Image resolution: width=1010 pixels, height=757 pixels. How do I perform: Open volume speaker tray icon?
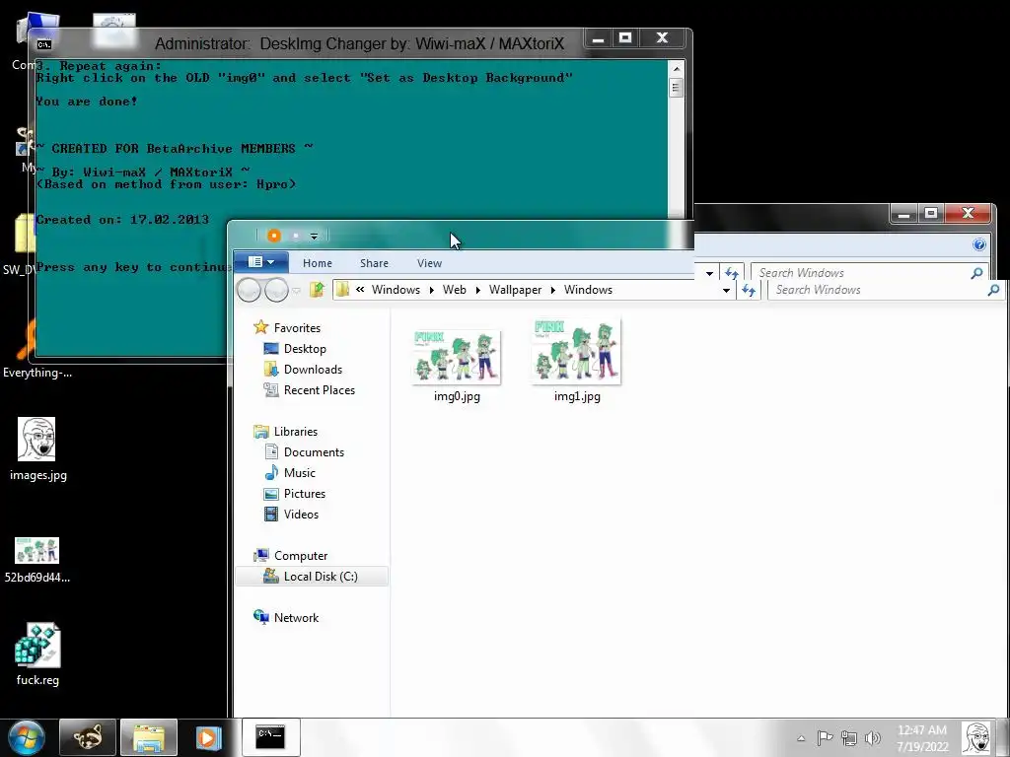pos(873,738)
